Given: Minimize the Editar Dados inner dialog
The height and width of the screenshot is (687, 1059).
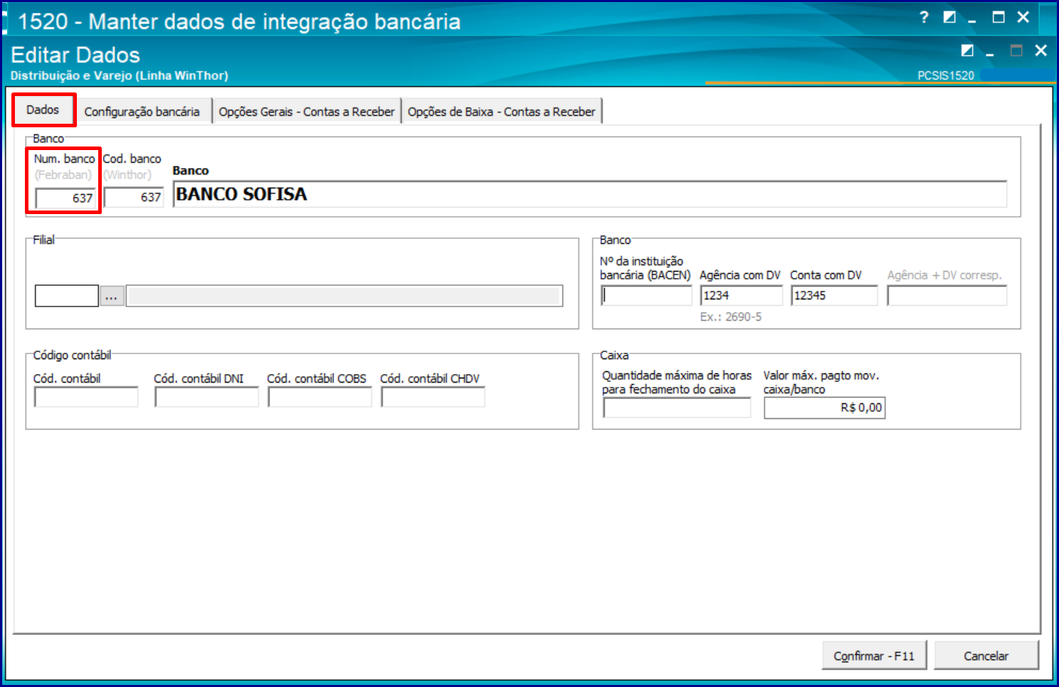Looking at the screenshot, I should (990, 52).
